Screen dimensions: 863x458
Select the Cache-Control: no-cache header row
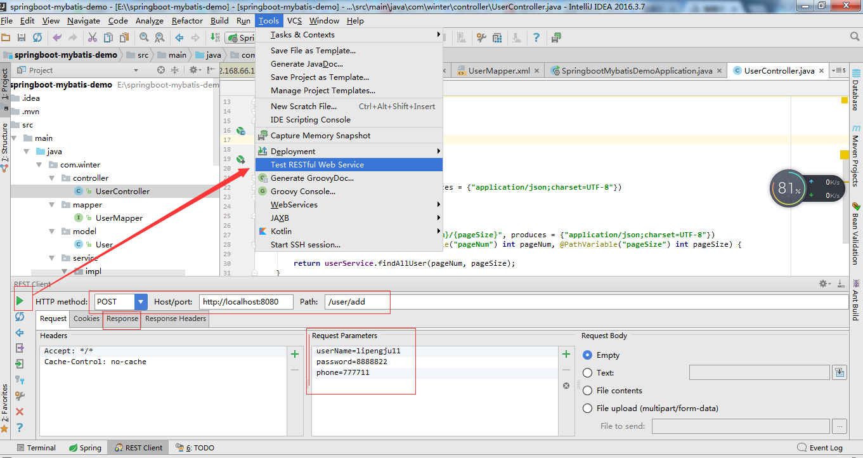tap(164, 362)
